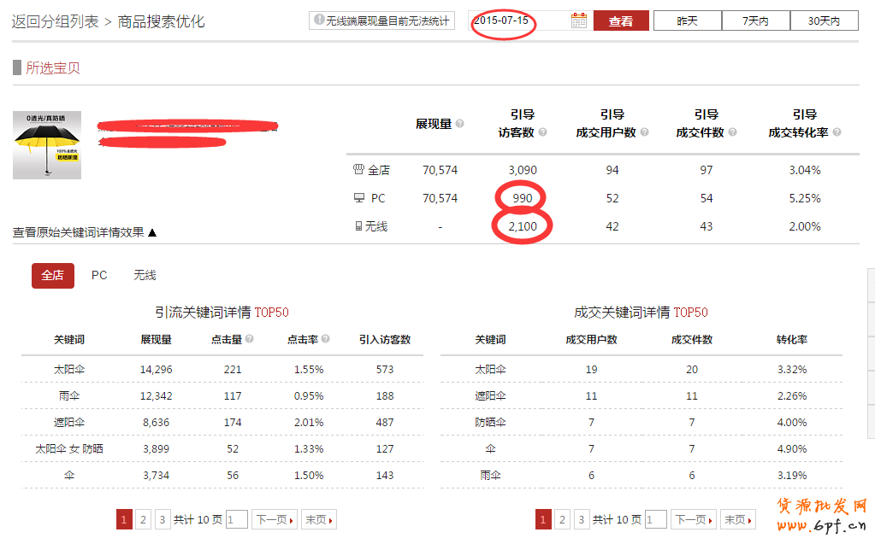Click help icon next to 展现量 header
Screen dimensions: 875x544
(460, 124)
